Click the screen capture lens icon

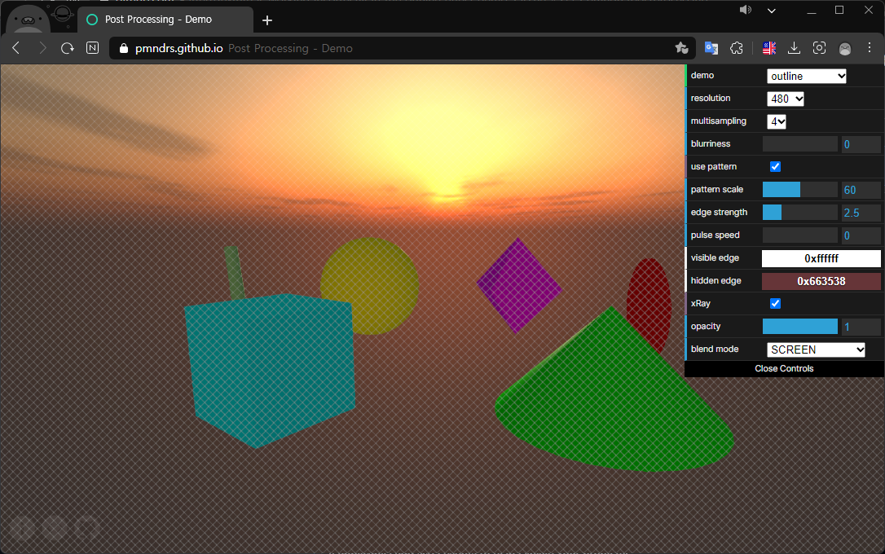(819, 48)
